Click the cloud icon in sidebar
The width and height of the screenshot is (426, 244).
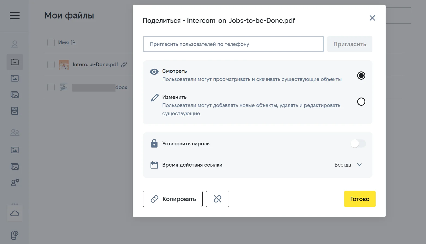pyautogui.click(x=15, y=214)
